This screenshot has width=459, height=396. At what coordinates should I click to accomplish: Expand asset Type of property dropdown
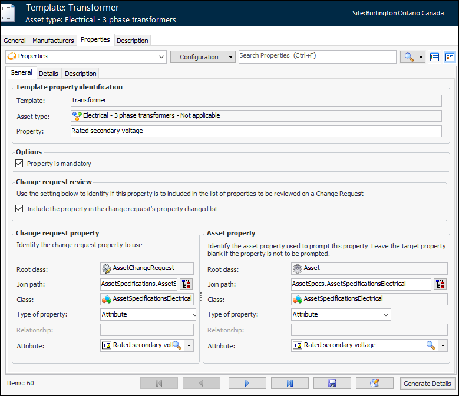pyautogui.click(x=386, y=315)
